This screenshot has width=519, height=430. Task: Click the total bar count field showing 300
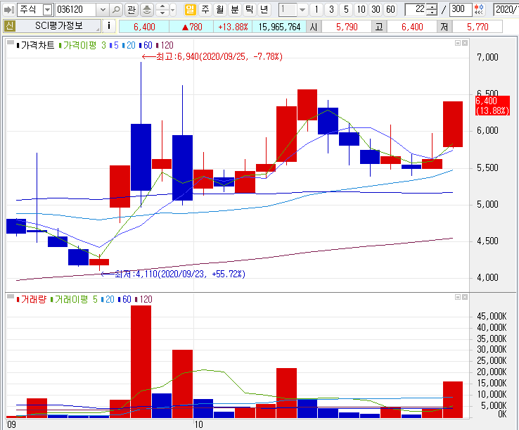pos(461,10)
